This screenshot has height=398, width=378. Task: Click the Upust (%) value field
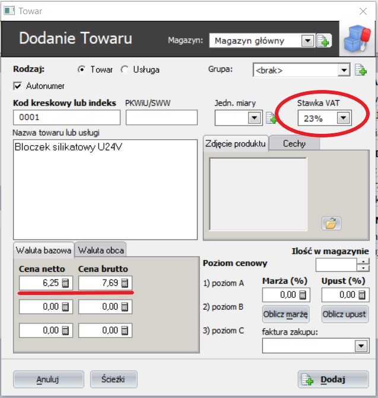tap(345, 295)
